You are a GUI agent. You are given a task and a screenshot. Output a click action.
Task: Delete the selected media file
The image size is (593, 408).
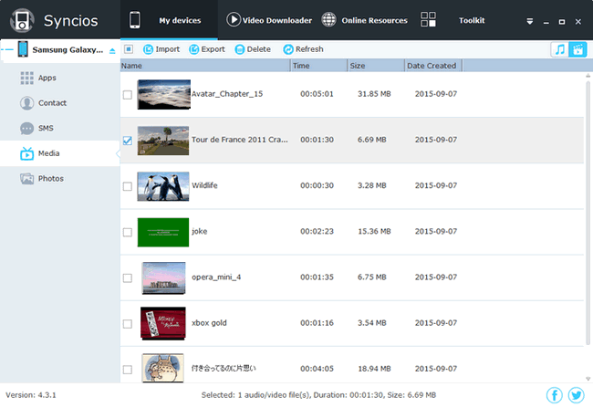(253, 49)
